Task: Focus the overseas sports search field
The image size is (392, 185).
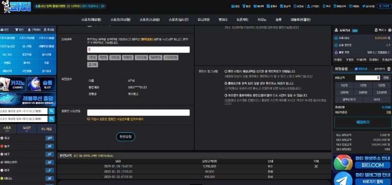Action: (24, 111)
